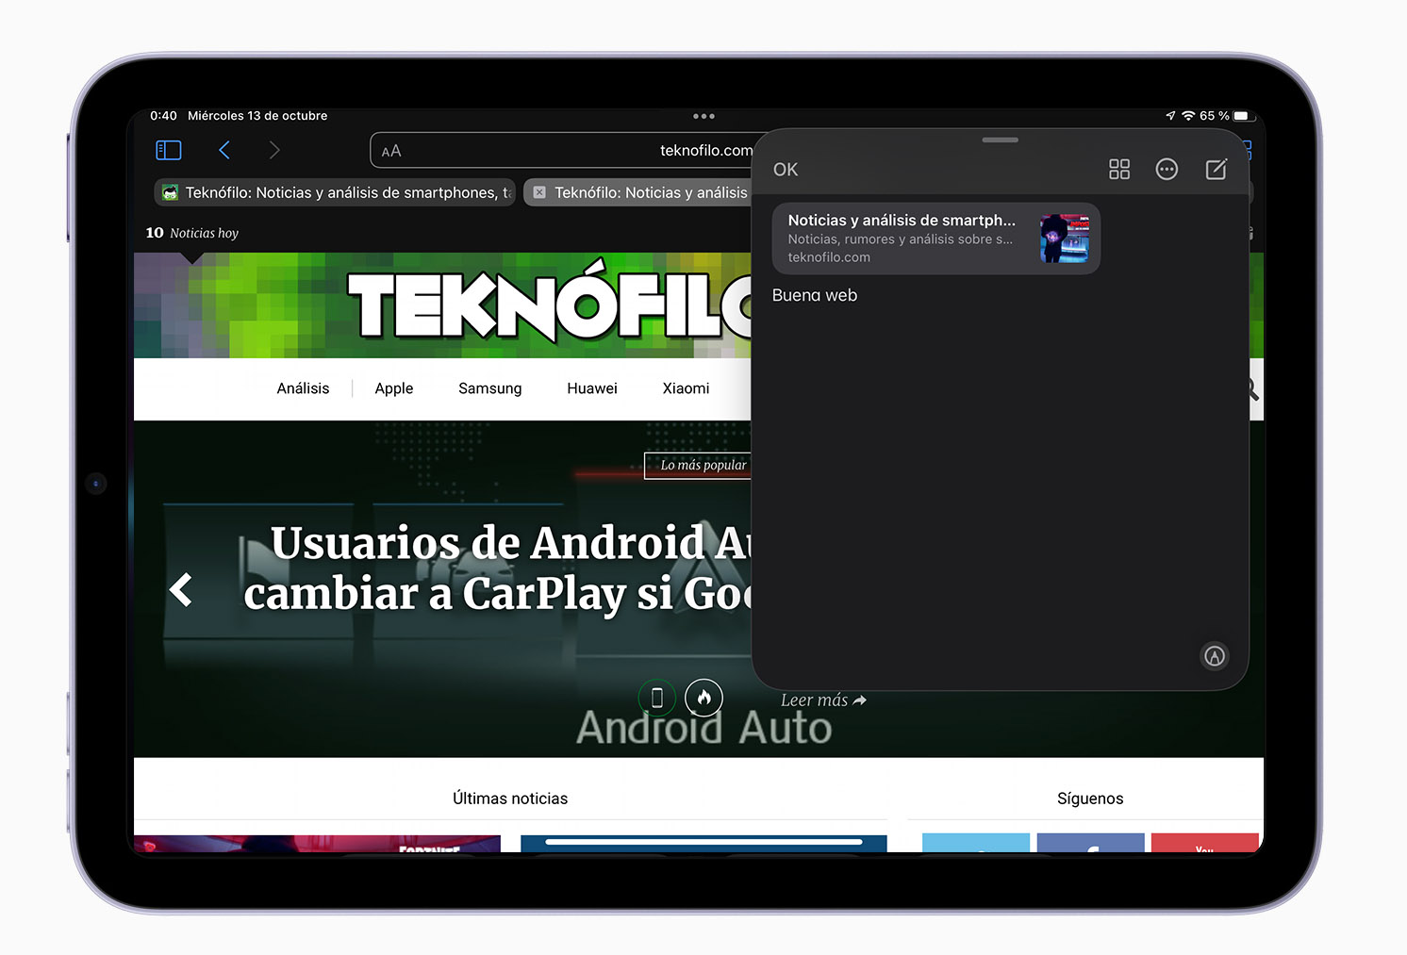Viewport: 1407px width, 955px height.
Task: Open the Samsung menu item
Action: pos(489,388)
